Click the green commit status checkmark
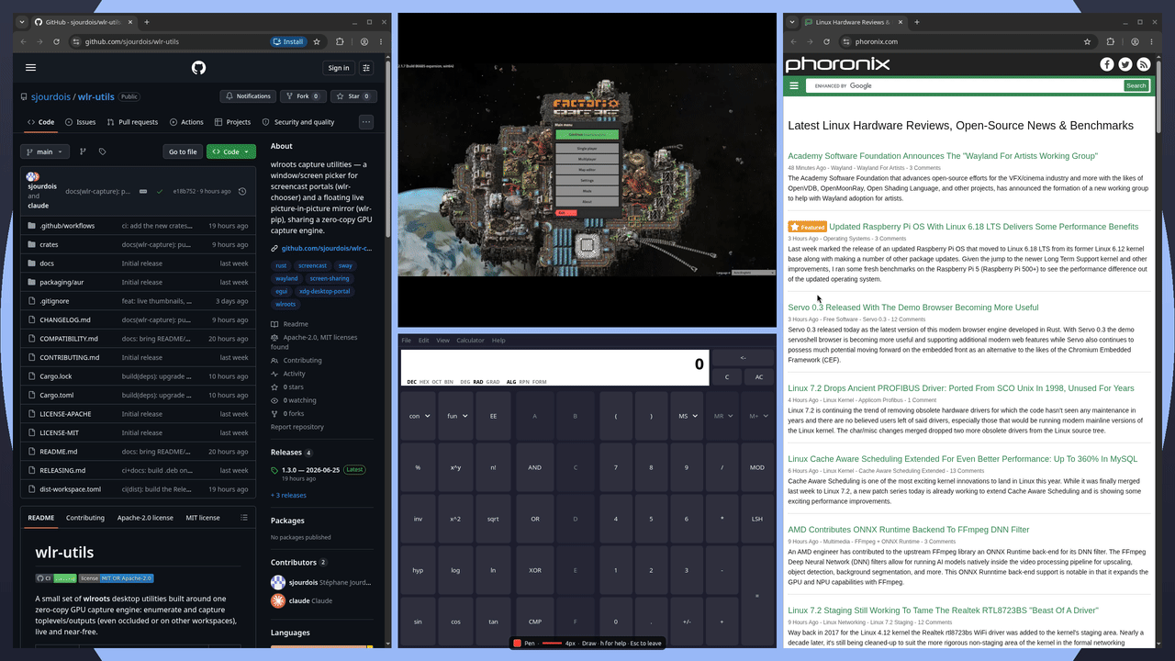The width and height of the screenshot is (1175, 661). tap(160, 191)
